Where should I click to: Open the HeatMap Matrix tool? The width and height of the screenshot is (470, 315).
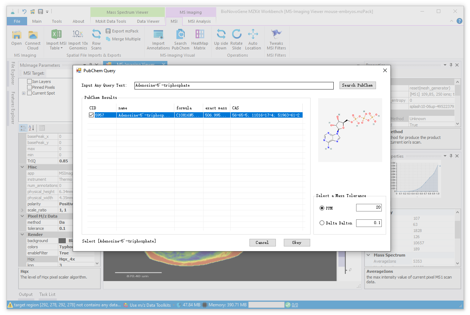200,35
